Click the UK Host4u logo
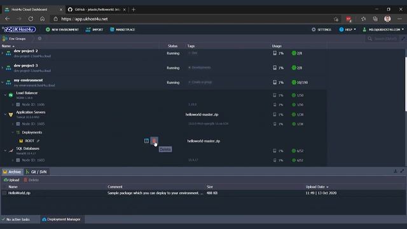 (x=19, y=29)
